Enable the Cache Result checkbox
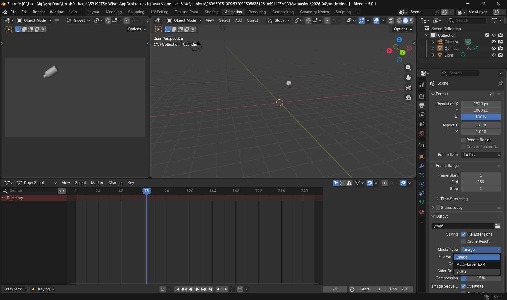Viewport: 507px width, 300px height. click(x=463, y=241)
